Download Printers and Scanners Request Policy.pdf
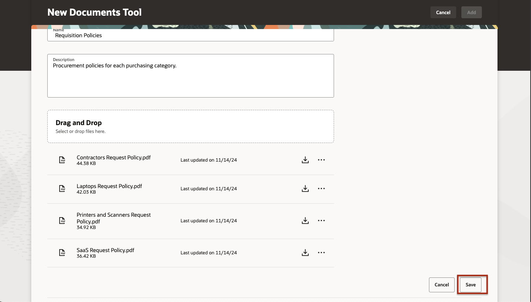The image size is (531, 302). 305,221
